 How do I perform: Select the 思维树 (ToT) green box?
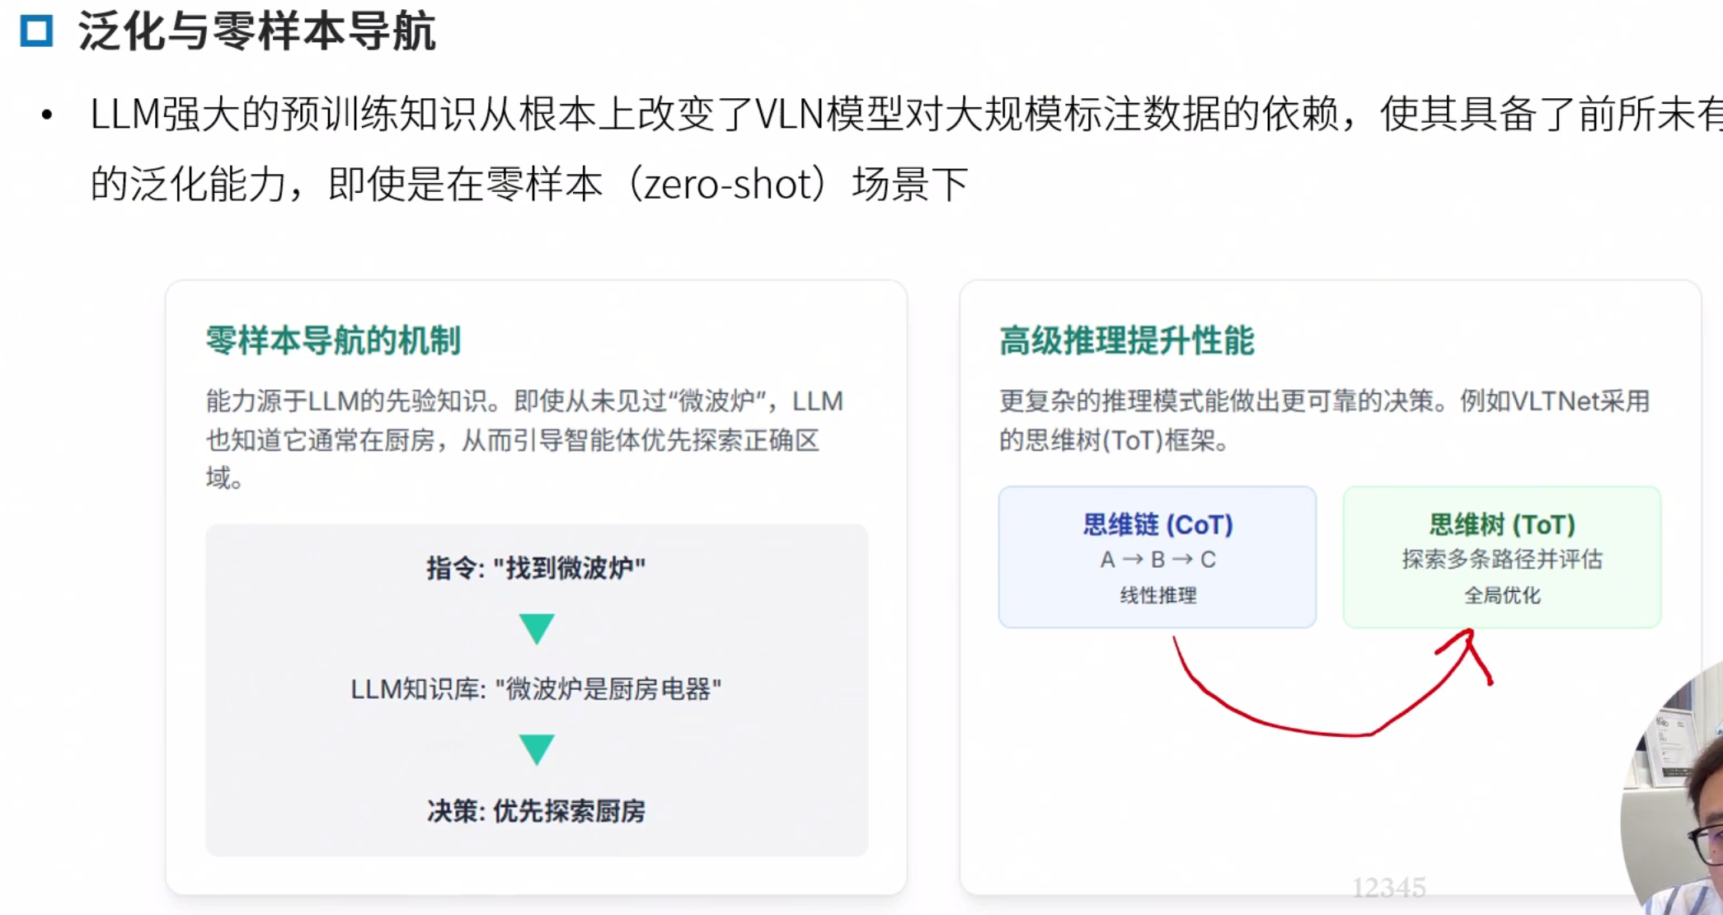[1501, 556]
